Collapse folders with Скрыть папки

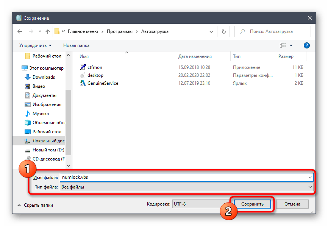35,205
